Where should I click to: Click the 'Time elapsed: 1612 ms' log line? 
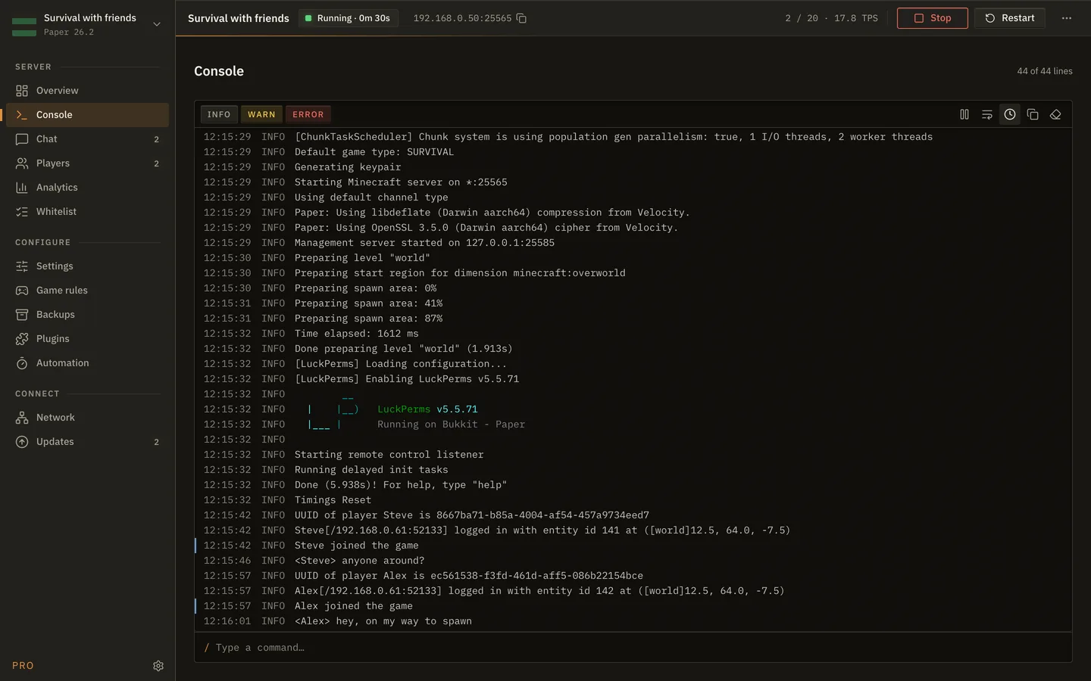point(633,334)
